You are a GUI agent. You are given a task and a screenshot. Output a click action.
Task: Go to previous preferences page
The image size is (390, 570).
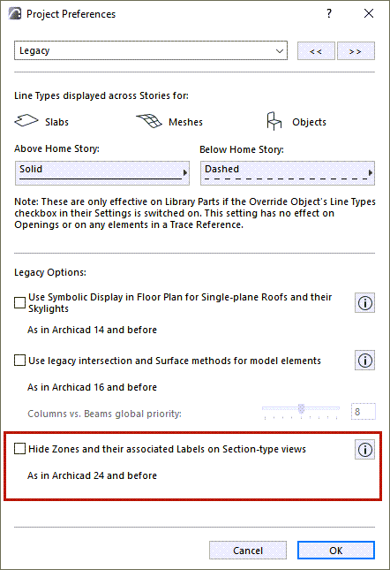coord(316,51)
